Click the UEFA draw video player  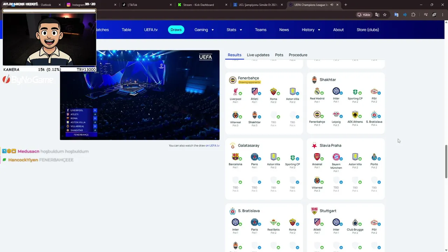[x=140, y=95]
